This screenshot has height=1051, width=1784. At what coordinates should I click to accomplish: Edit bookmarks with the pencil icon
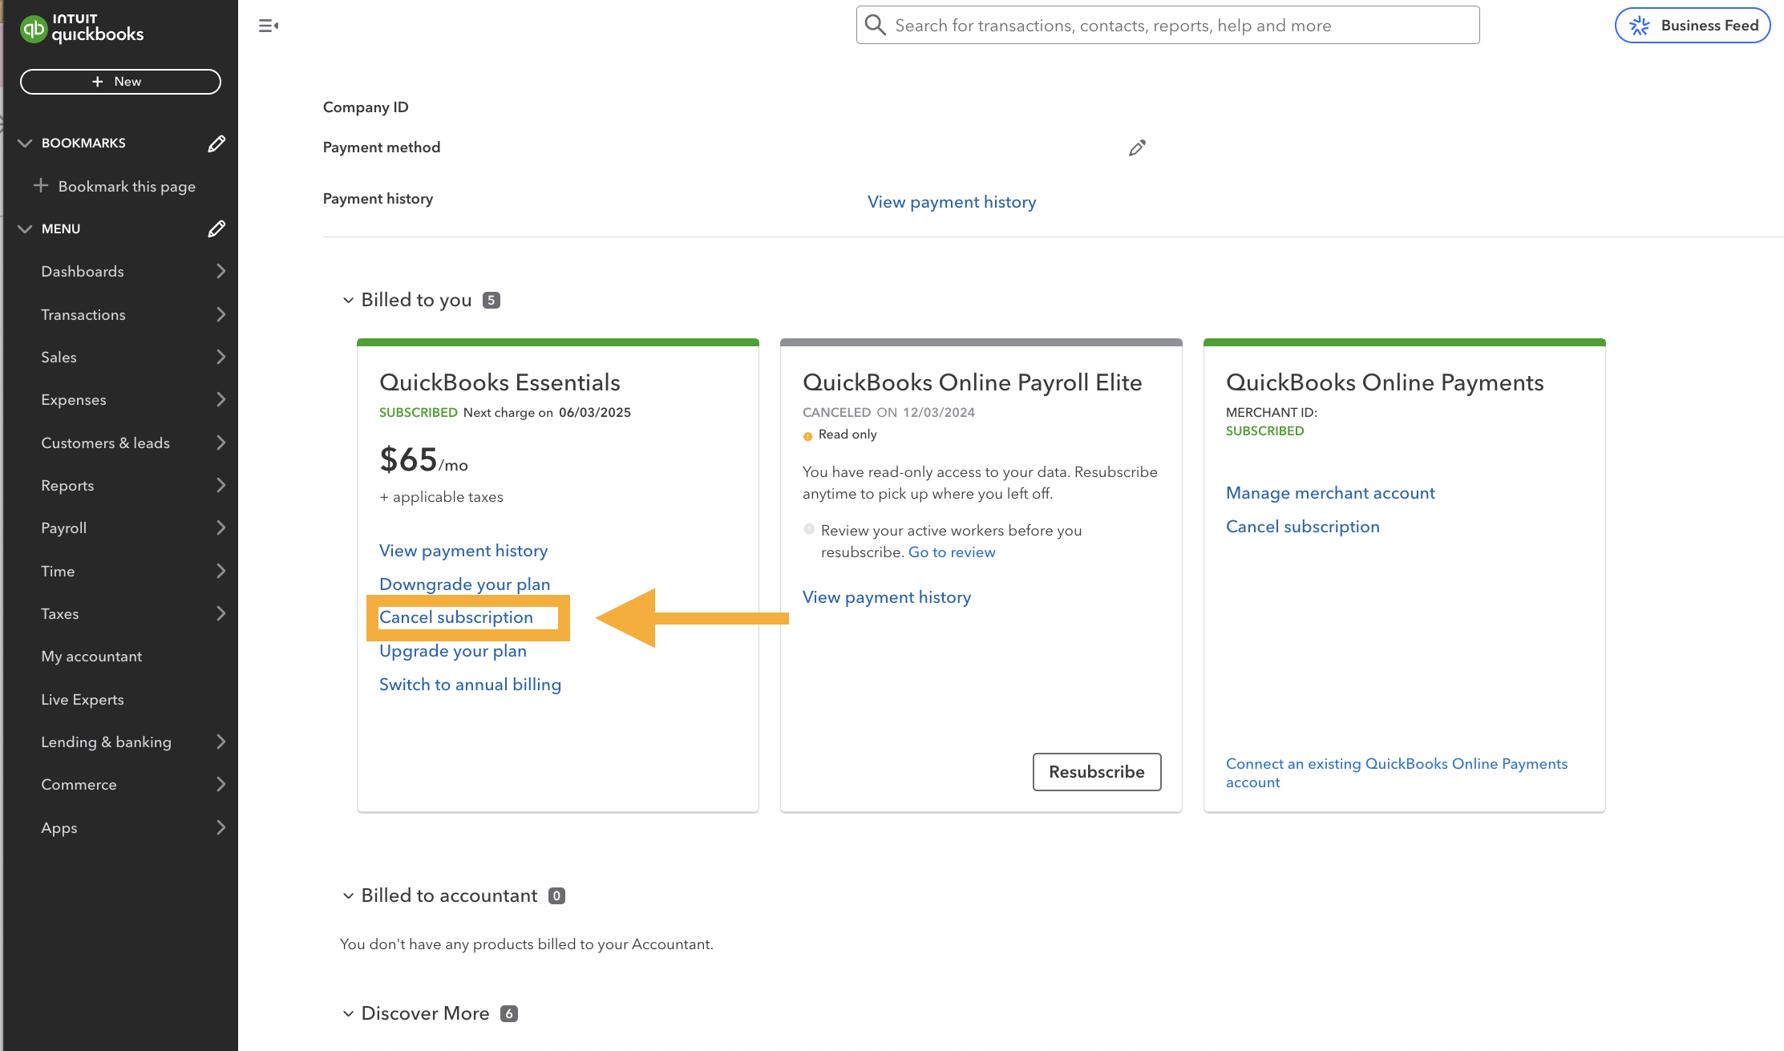tap(216, 144)
